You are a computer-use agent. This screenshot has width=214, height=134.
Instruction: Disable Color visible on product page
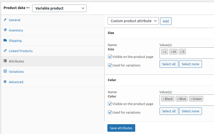pyautogui.click(x=110, y=104)
